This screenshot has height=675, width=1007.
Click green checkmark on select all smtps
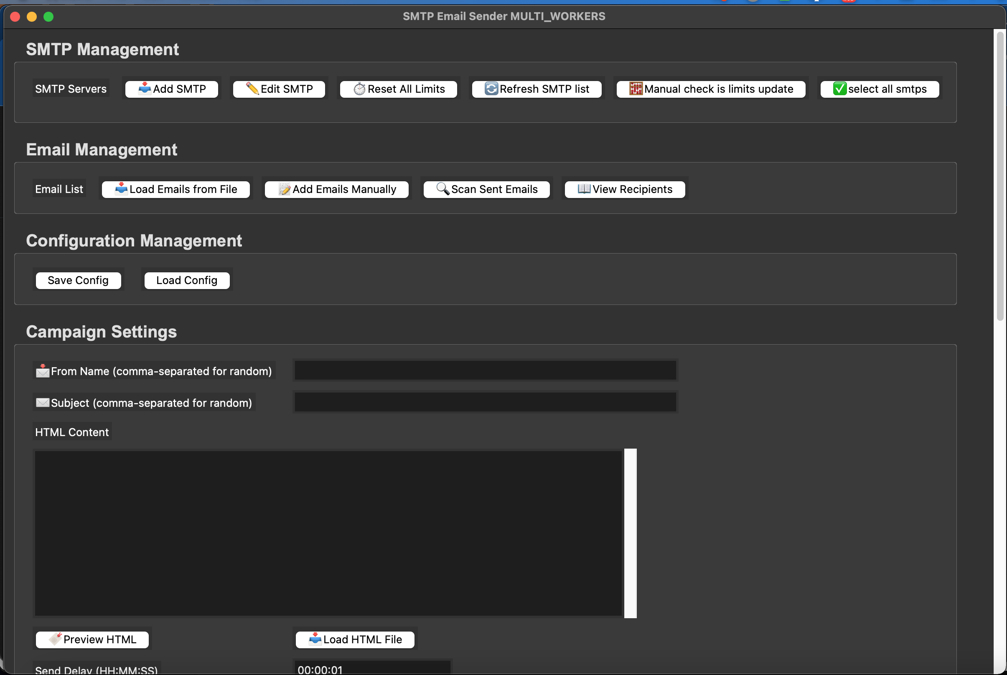839,89
